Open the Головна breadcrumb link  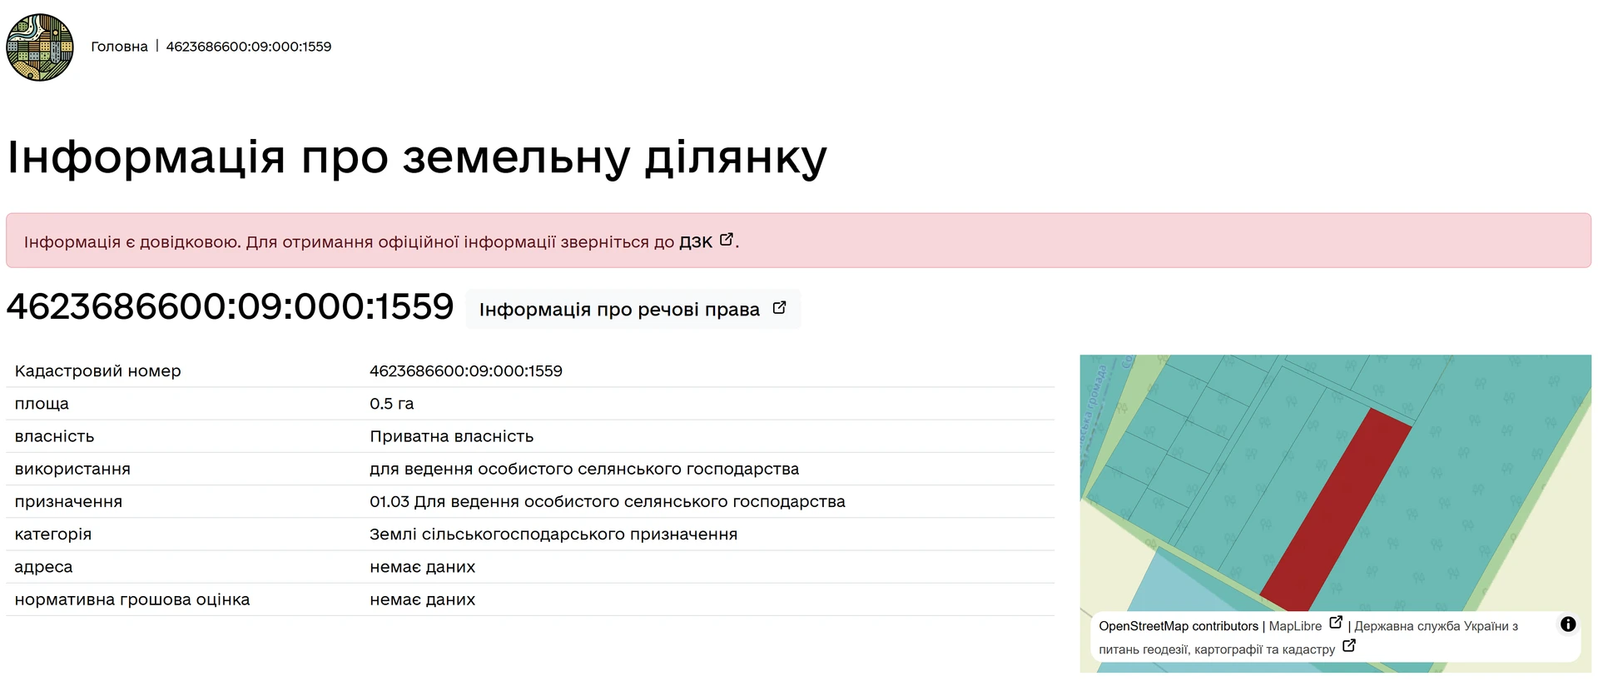point(119,47)
